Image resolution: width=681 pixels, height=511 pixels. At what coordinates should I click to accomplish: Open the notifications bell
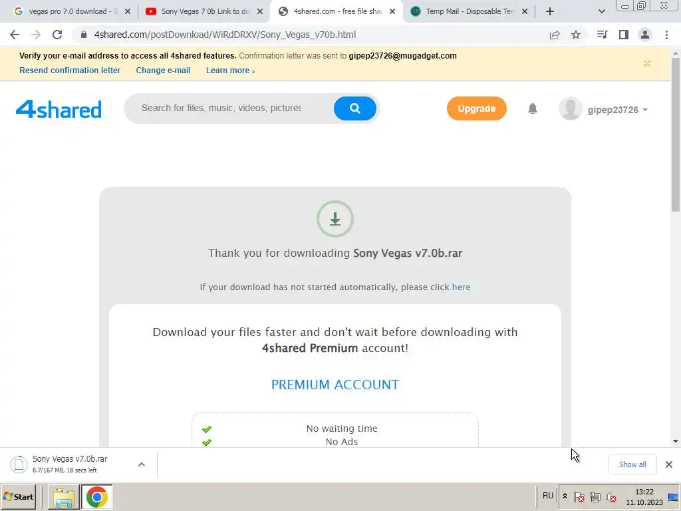coord(533,108)
